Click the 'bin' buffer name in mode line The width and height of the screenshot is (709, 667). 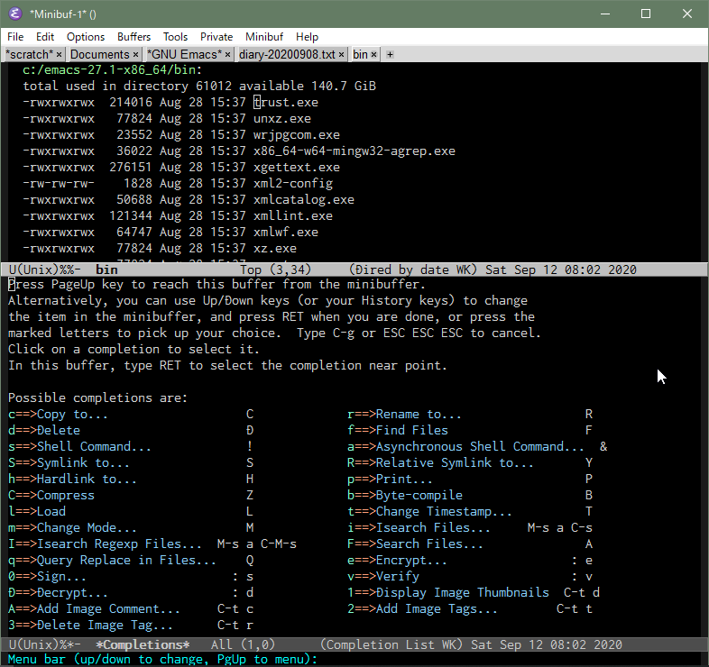[x=106, y=270]
